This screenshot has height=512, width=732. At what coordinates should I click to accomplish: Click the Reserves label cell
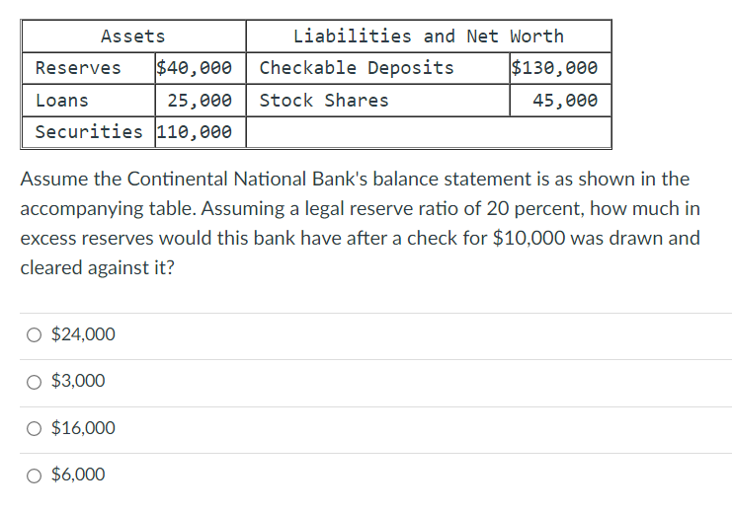coord(88,68)
